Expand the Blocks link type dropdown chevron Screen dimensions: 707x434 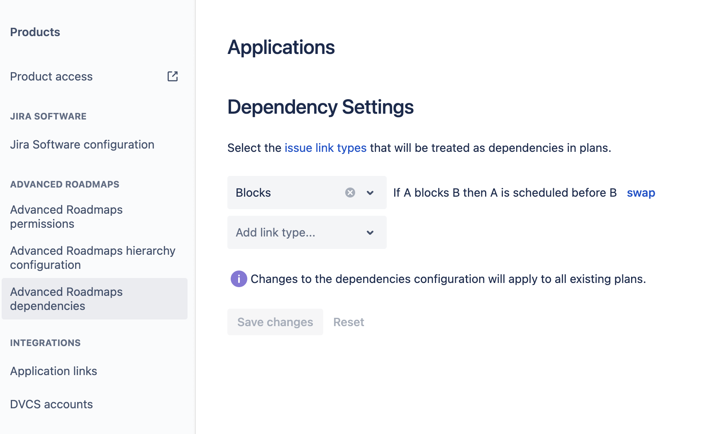(370, 193)
